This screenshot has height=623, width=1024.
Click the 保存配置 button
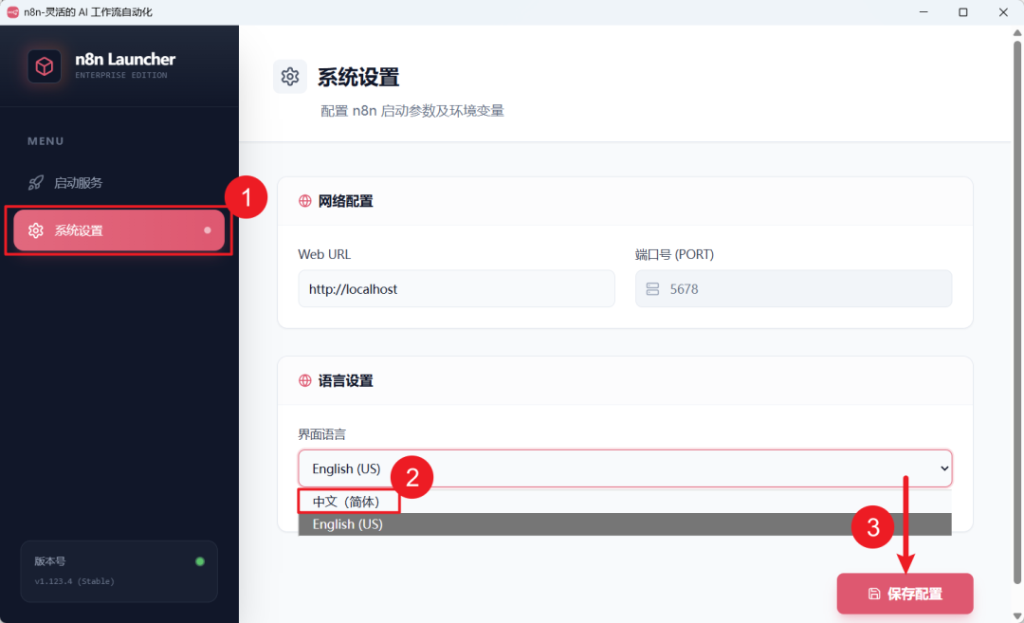click(905, 594)
